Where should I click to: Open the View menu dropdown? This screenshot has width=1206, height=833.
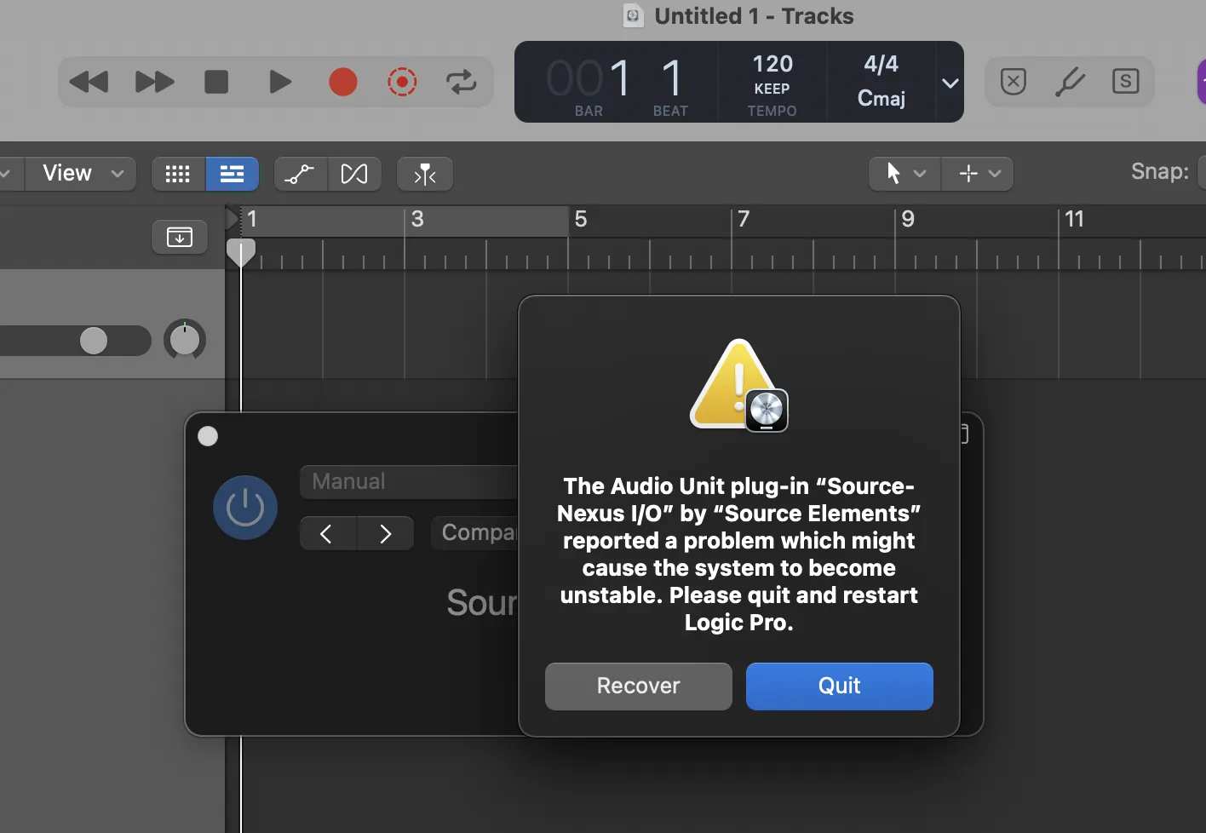pyautogui.click(x=81, y=174)
